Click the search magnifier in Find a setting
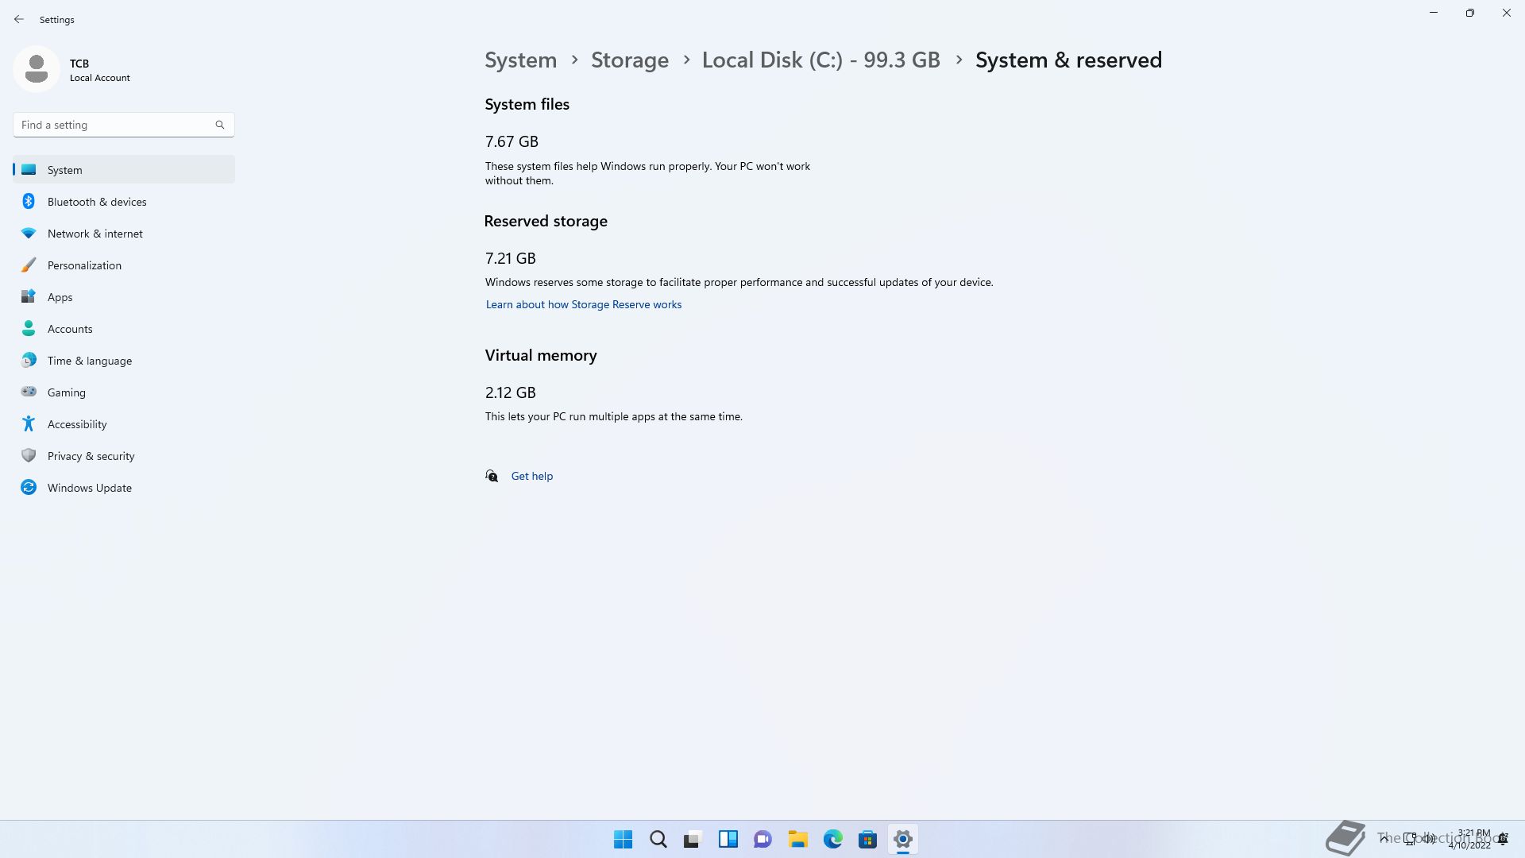 (x=220, y=125)
